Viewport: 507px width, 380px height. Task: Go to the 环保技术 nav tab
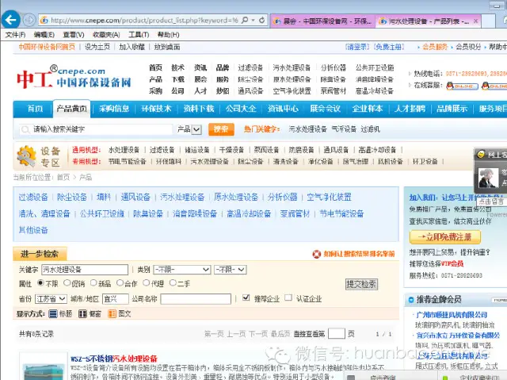pyautogui.click(x=156, y=109)
